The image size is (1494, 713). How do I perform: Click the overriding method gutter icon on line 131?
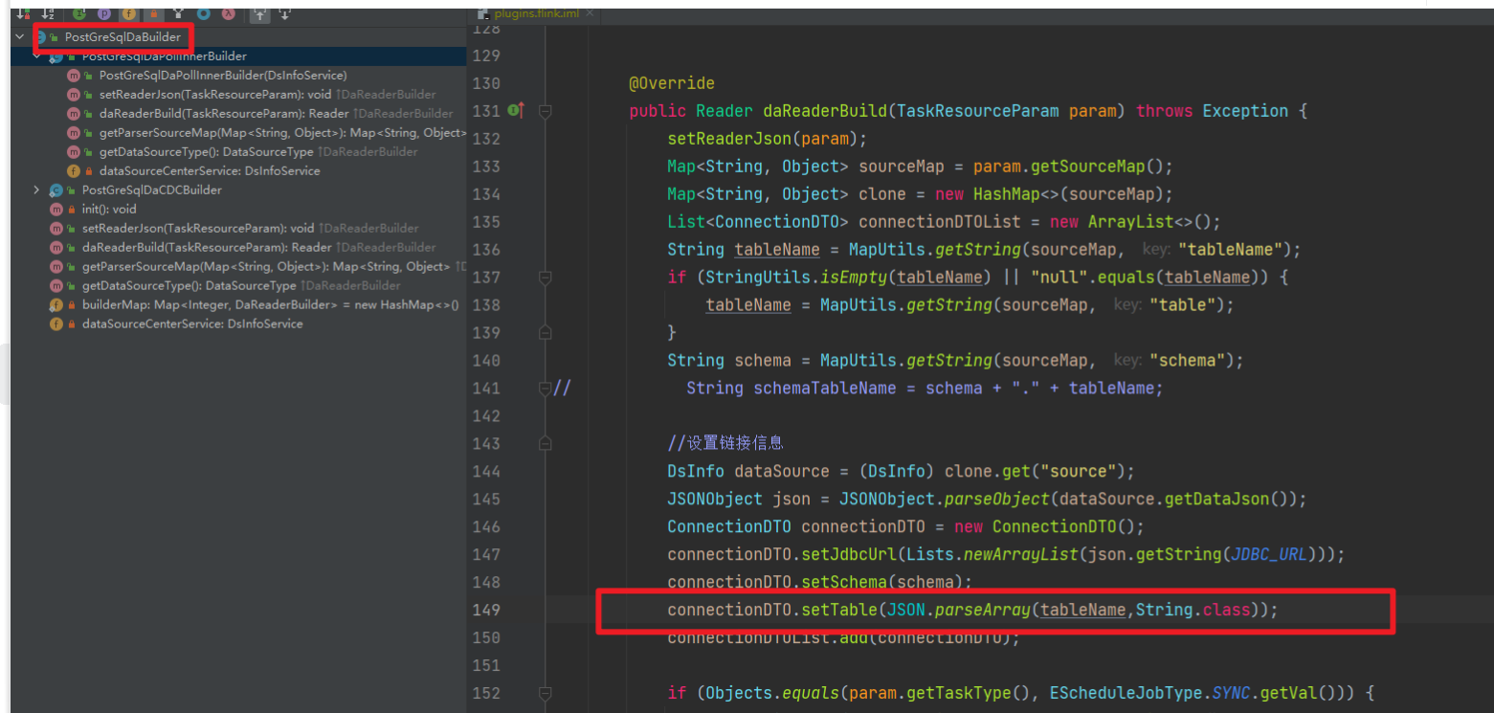518,111
